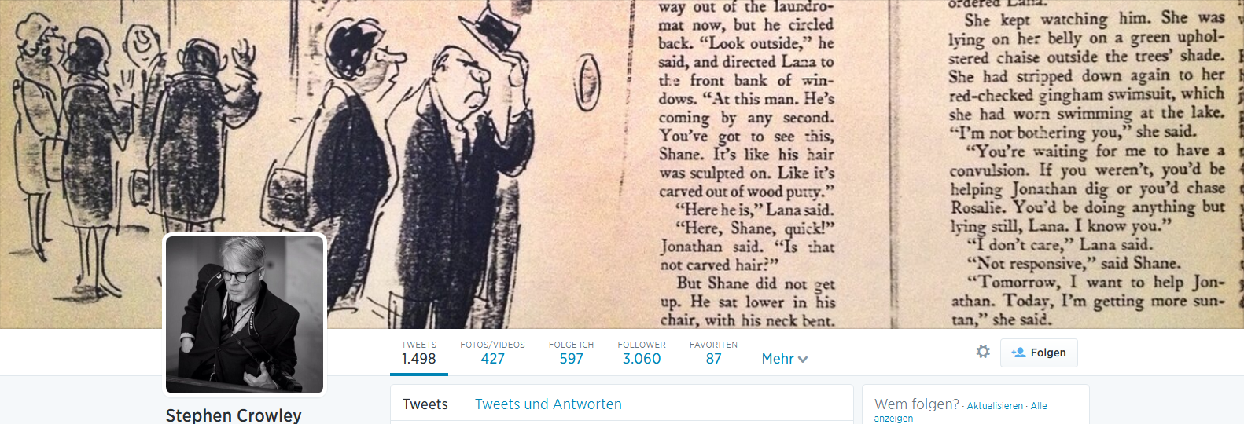Expand the Mehr menu in profile stats
This screenshot has height=424, width=1244.
pyautogui.click(x=785, y=359)
